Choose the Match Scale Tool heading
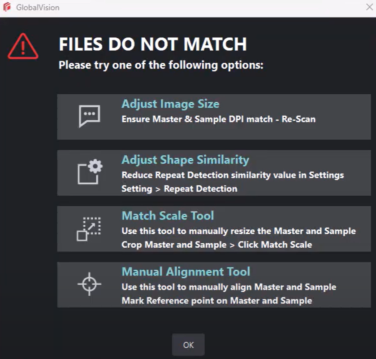The image size is (376, 359). [x=168, y=216]
